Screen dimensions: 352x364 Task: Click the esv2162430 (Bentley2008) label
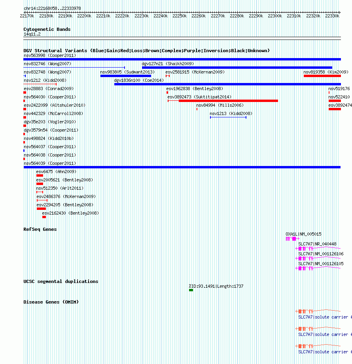pos(70,213)
